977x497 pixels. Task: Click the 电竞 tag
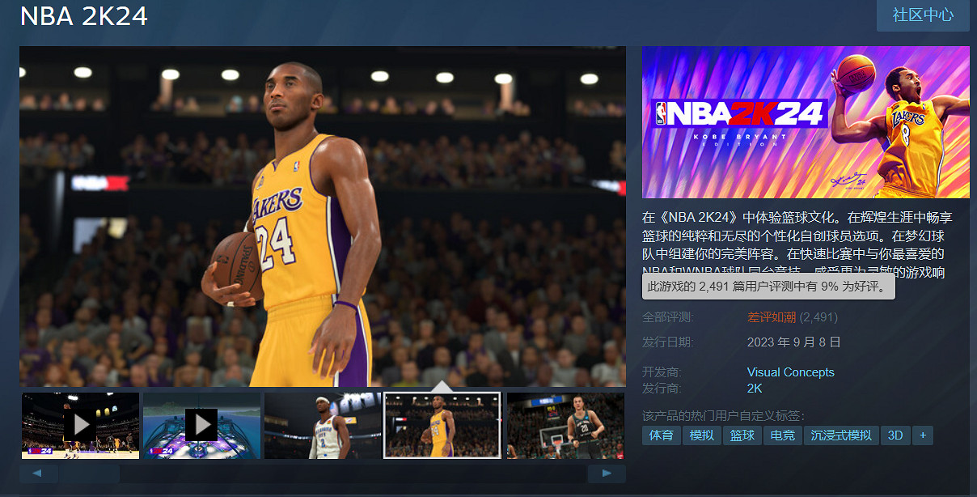782,435
